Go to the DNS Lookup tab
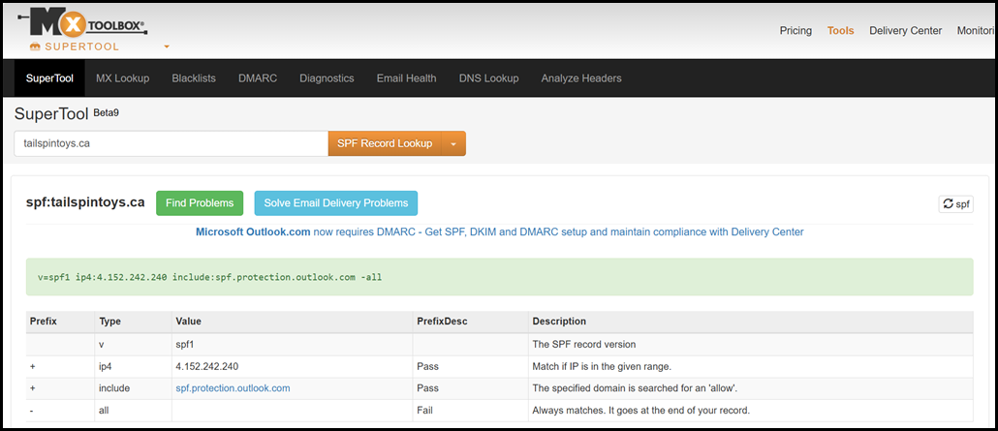 coord(488,78)
